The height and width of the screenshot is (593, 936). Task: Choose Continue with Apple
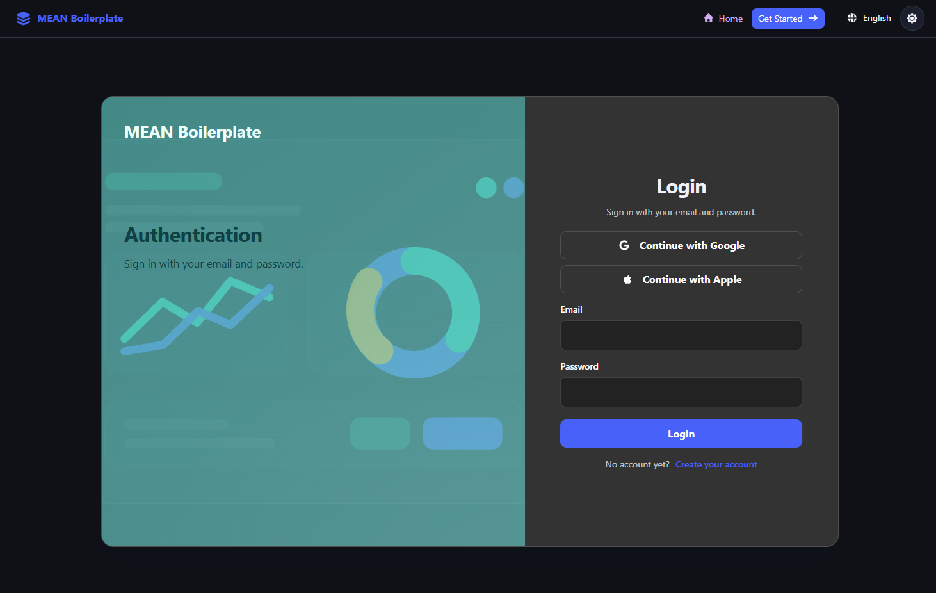pos(681,279)
